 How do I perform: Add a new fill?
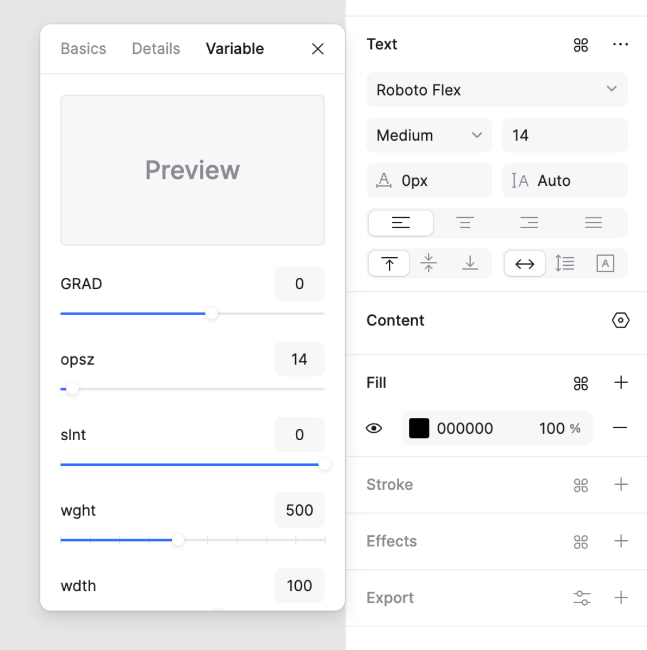click(x=621, y=383)
